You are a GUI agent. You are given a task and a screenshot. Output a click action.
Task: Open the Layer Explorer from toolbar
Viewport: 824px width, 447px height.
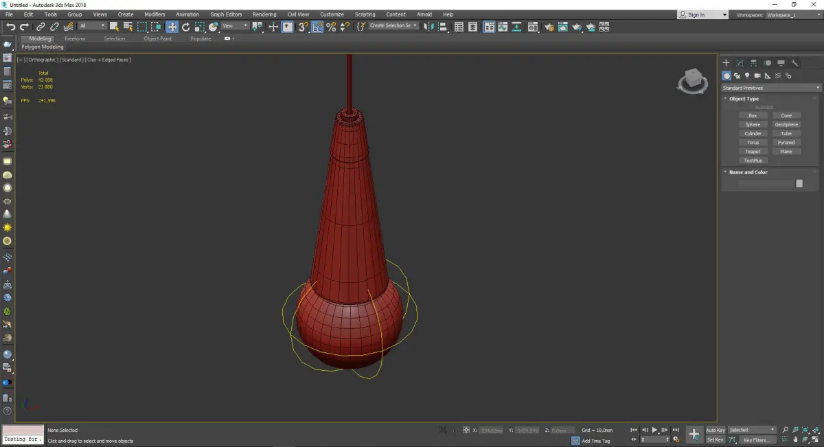pos(474,27)
